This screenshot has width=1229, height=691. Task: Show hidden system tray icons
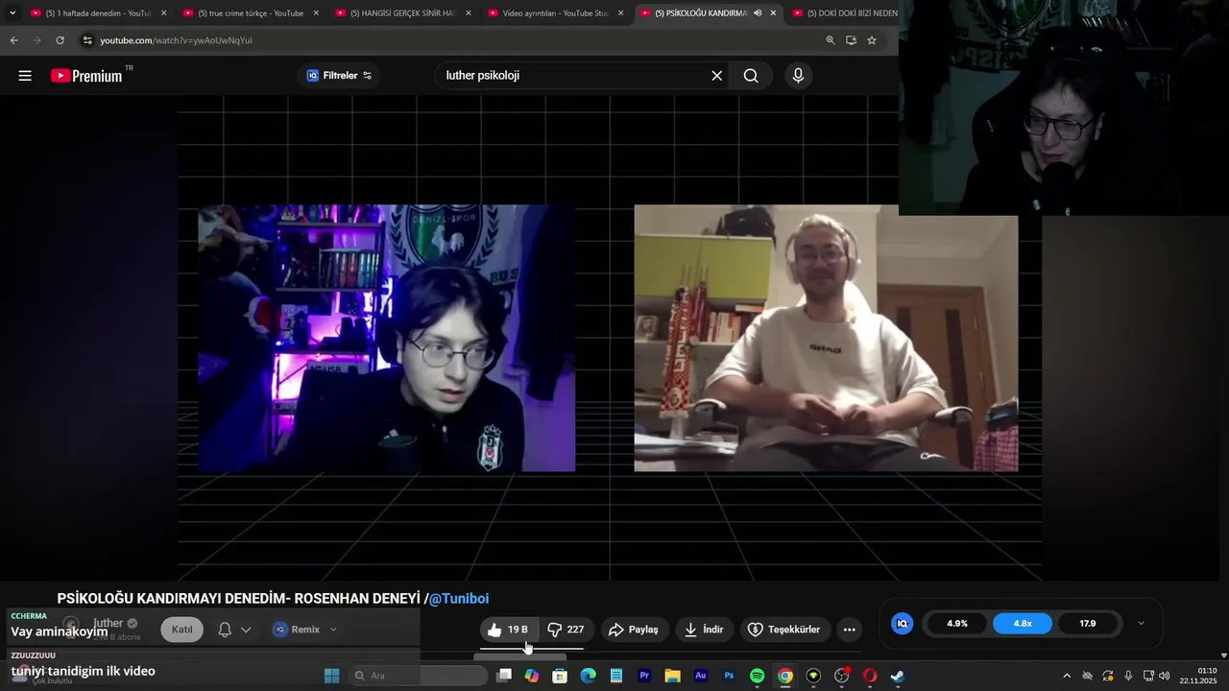[x=1066, y=676]
